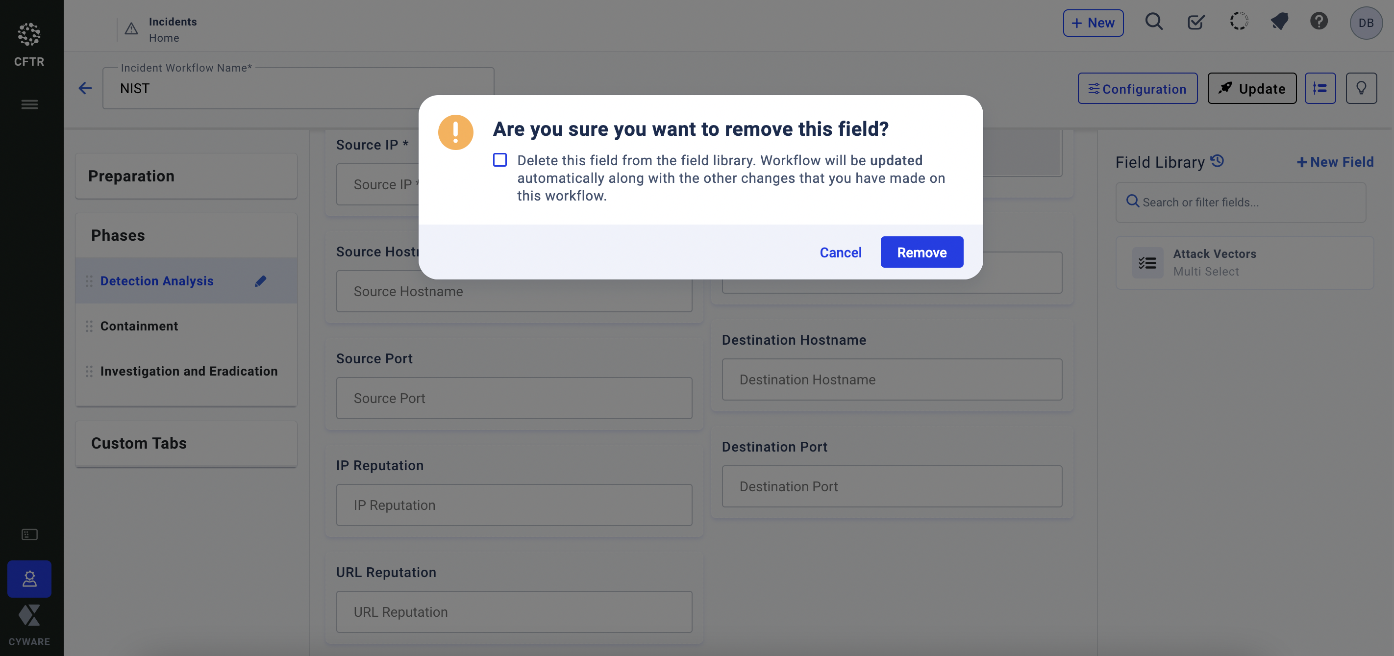This screenshot has height=656, width=1394.
Task: Click the lightbulb icon button near Update
Action: point(1361,88)
